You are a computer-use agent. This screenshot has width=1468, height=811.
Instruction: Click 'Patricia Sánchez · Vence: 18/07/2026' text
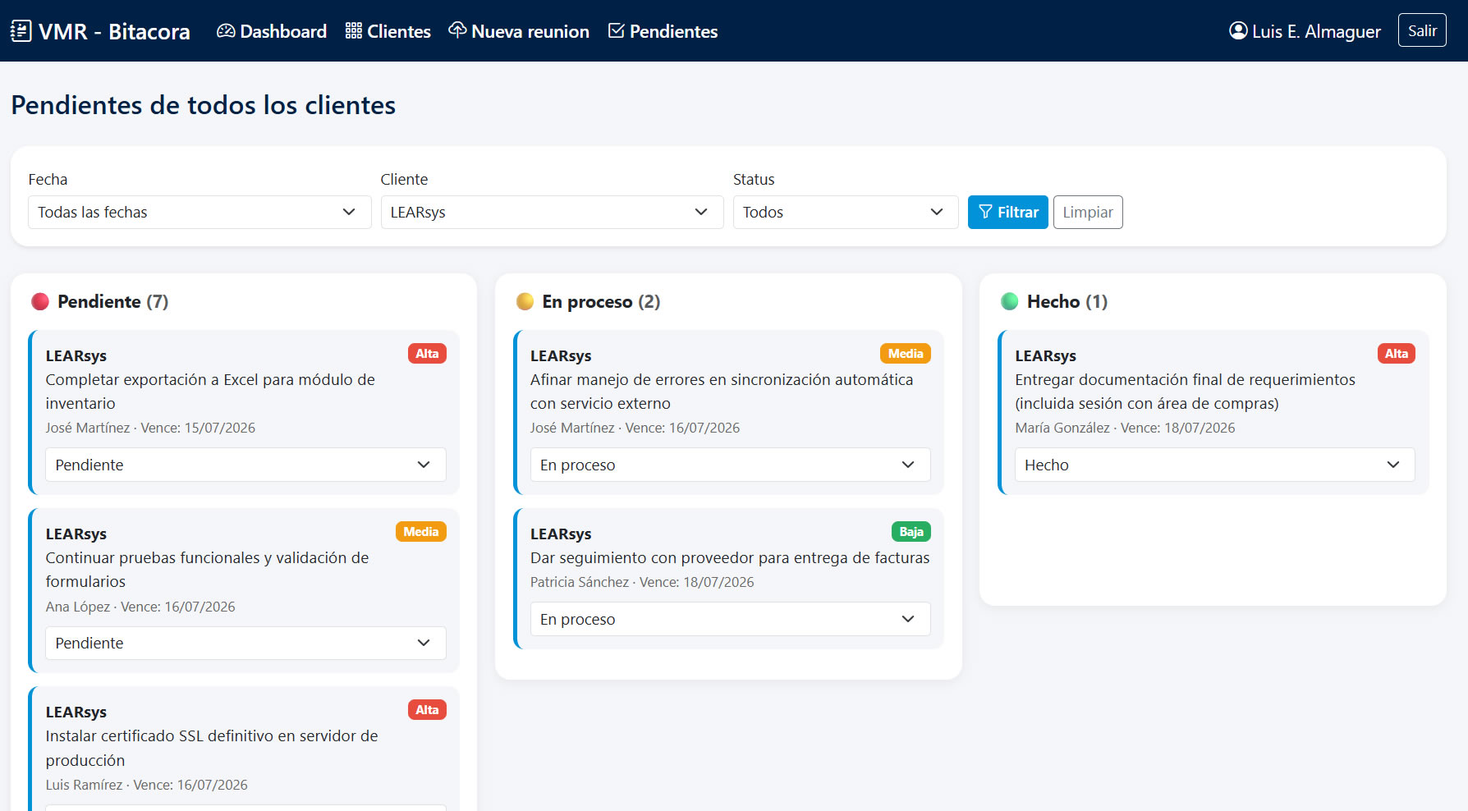[642, 582]
